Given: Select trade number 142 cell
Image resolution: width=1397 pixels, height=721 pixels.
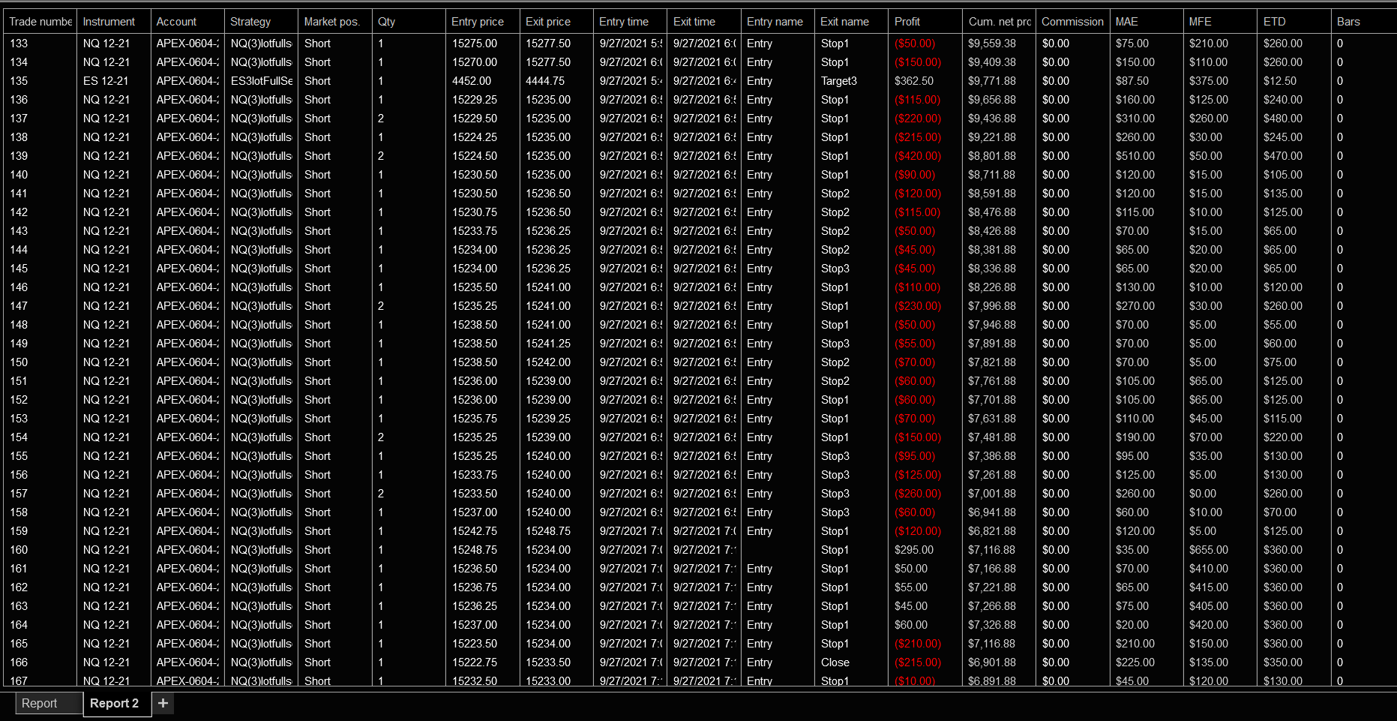Looking at the screenshot, I should [x=19, y=212].
